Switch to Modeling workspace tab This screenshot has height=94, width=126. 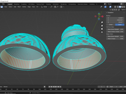[x=17, y=4]
